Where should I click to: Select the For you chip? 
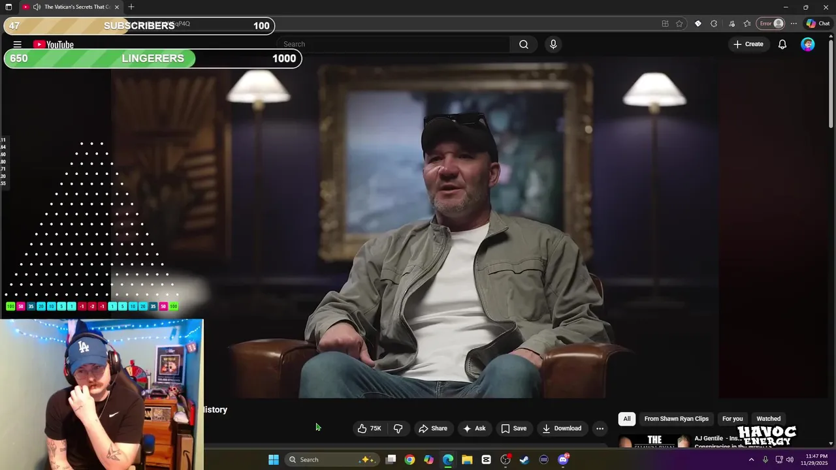coord(732,418)
